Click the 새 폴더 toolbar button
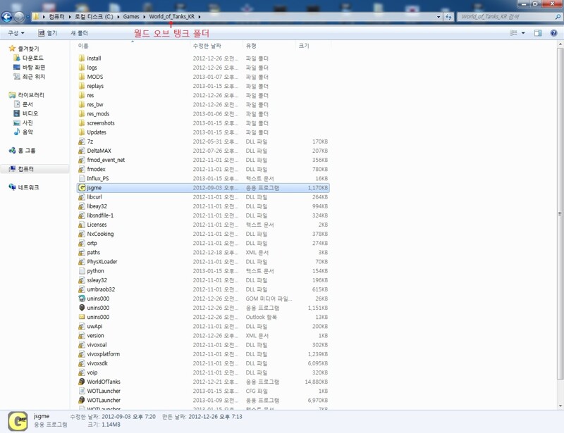Screen dimensions: 564x433 pos(79,33)
